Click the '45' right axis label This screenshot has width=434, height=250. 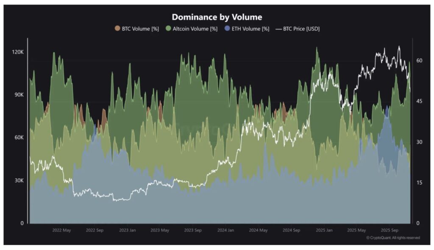pyautogui.click(x=419, y=101)
